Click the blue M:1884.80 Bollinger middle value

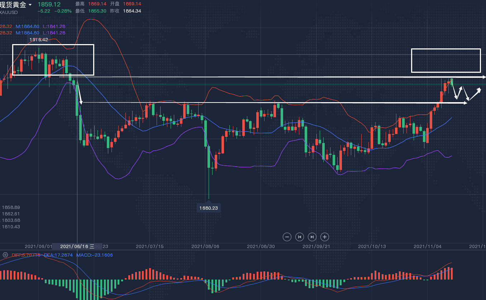[x=27, y=26]
